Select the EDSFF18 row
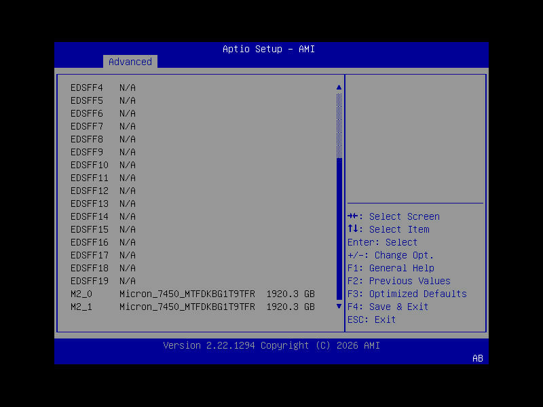The width and height of the screenshot is (543, 407). (103, 268)
